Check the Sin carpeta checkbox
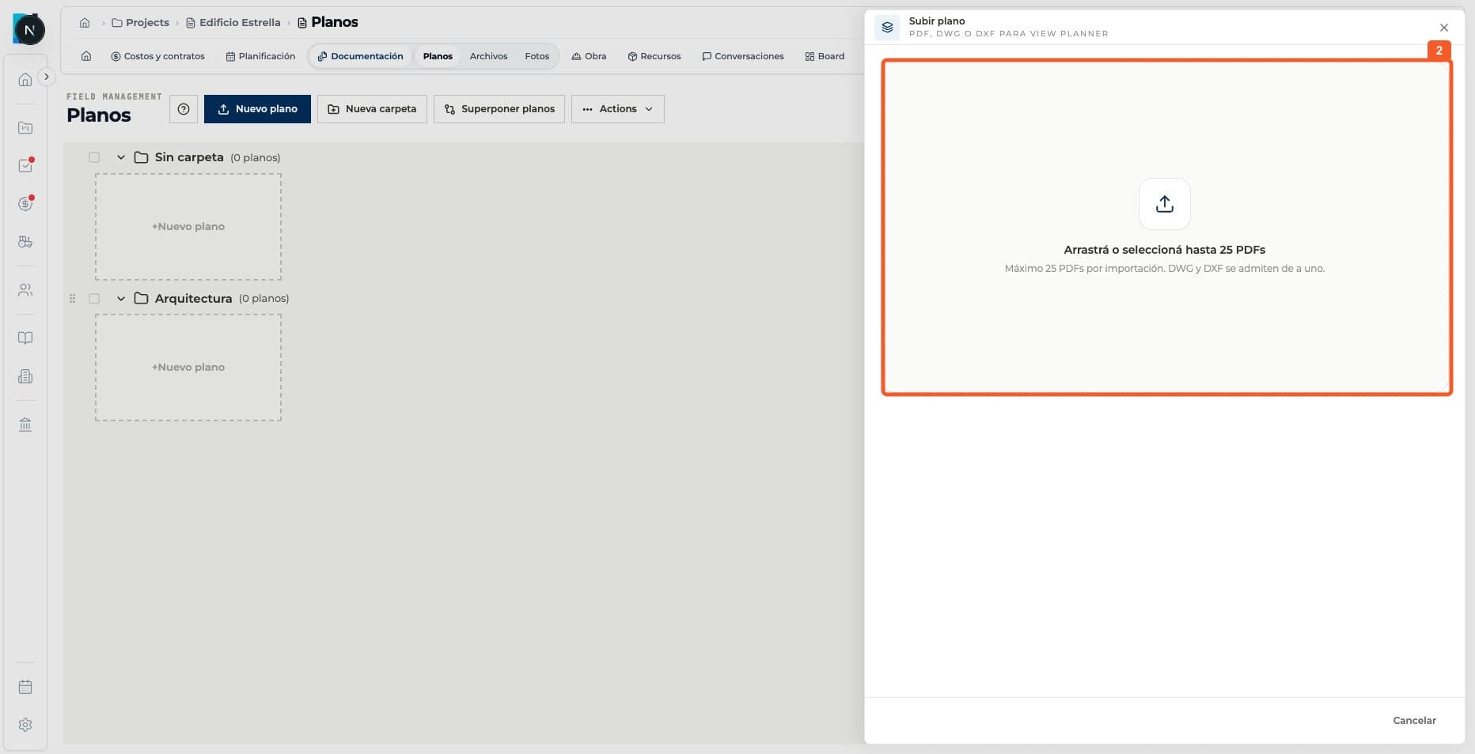Image resolution: width=1475 pixels, height=754 pixels. point(94,157)
